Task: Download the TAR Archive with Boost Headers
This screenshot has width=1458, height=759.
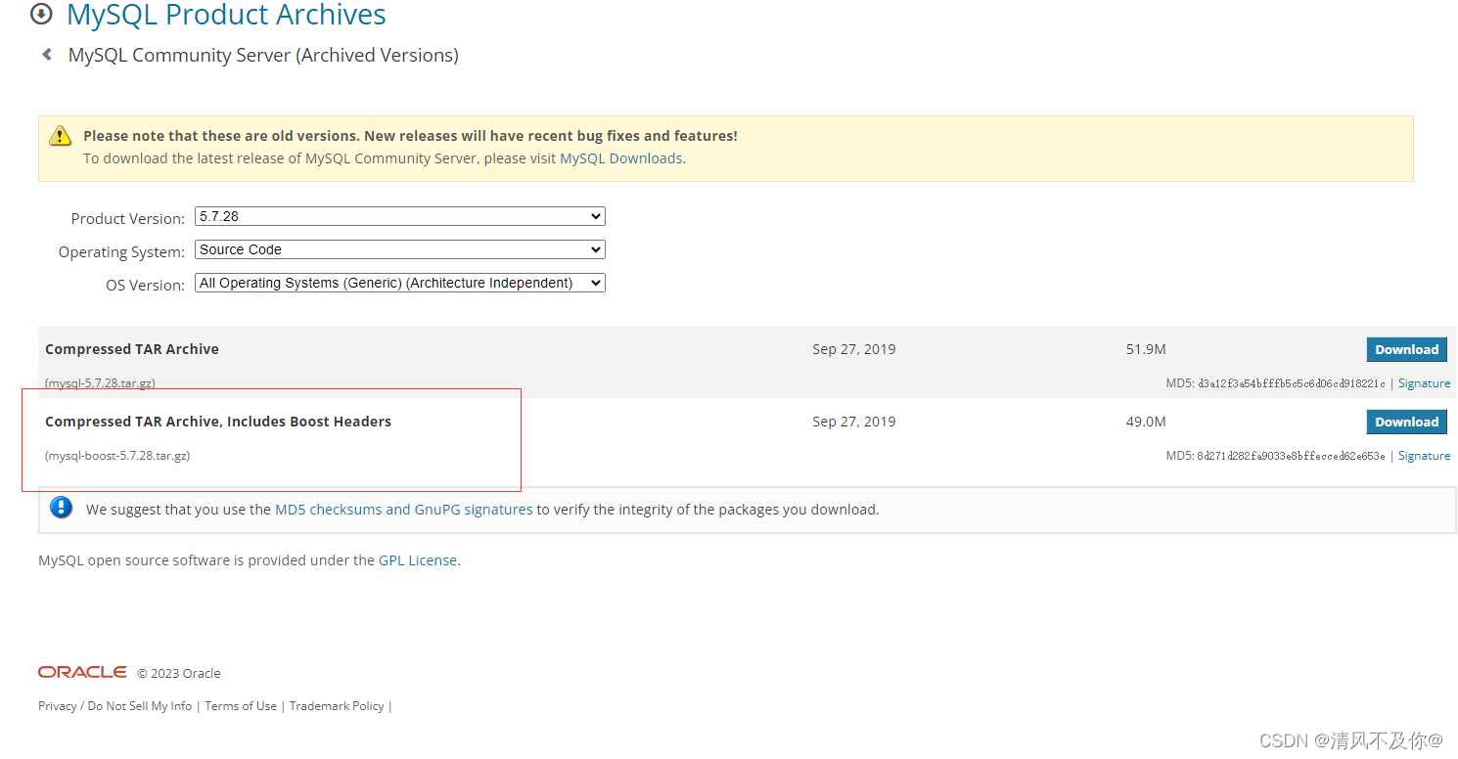Action: coord(1406,422)
